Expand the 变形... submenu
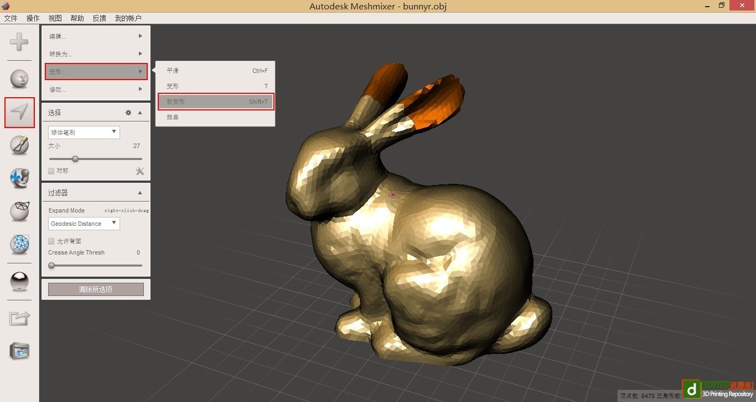Image resolution: width=756 pixels, height=402 pixels. 96,72
